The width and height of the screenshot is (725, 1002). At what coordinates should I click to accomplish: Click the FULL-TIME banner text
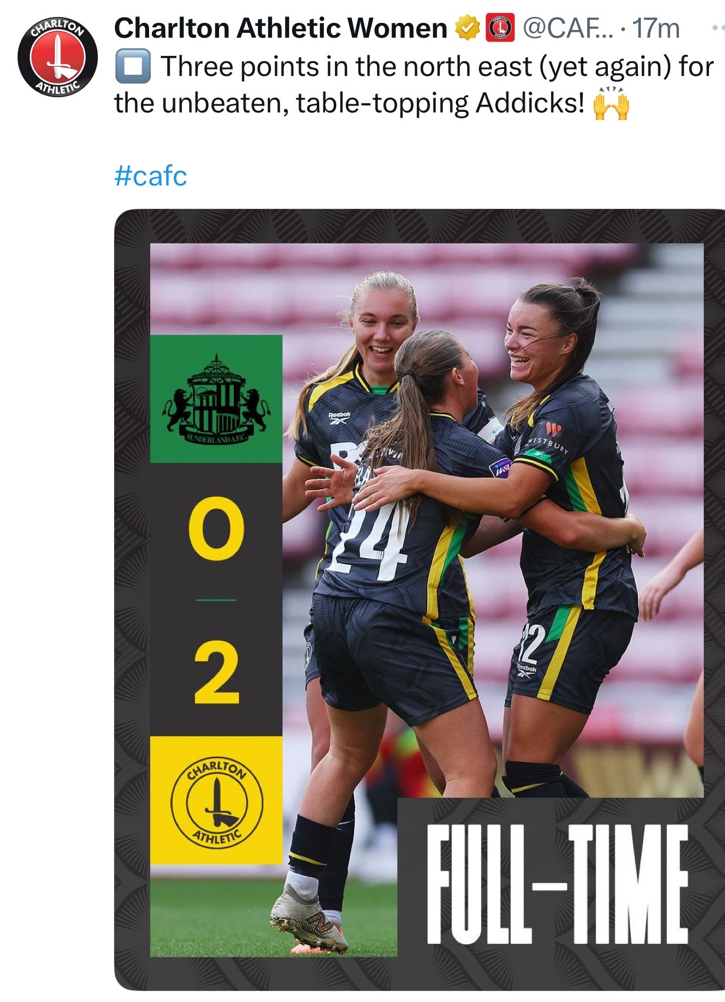pyautogui.click(x=557, y=884)
